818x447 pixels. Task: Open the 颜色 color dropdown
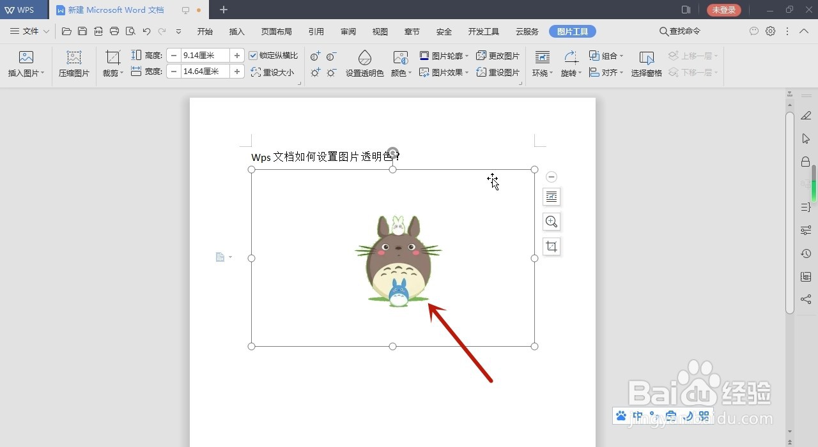coord(401,73)
